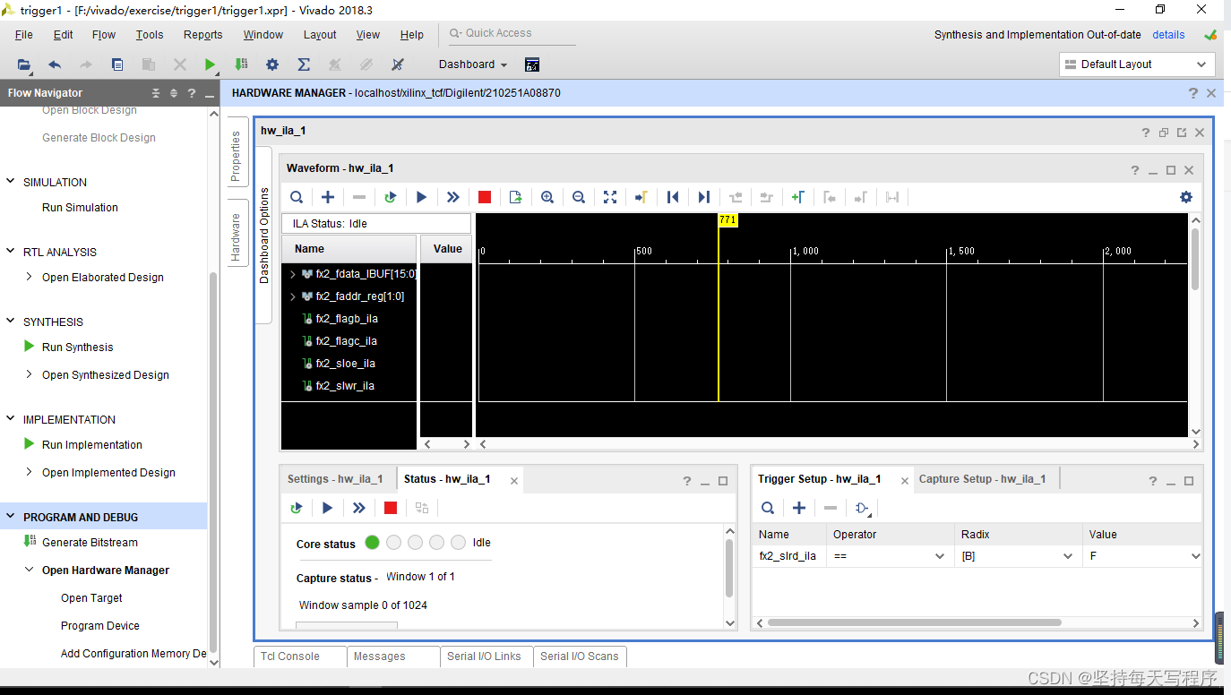Collapse the SIMULATION section
1231x695 pixels.
click(11, 182)
